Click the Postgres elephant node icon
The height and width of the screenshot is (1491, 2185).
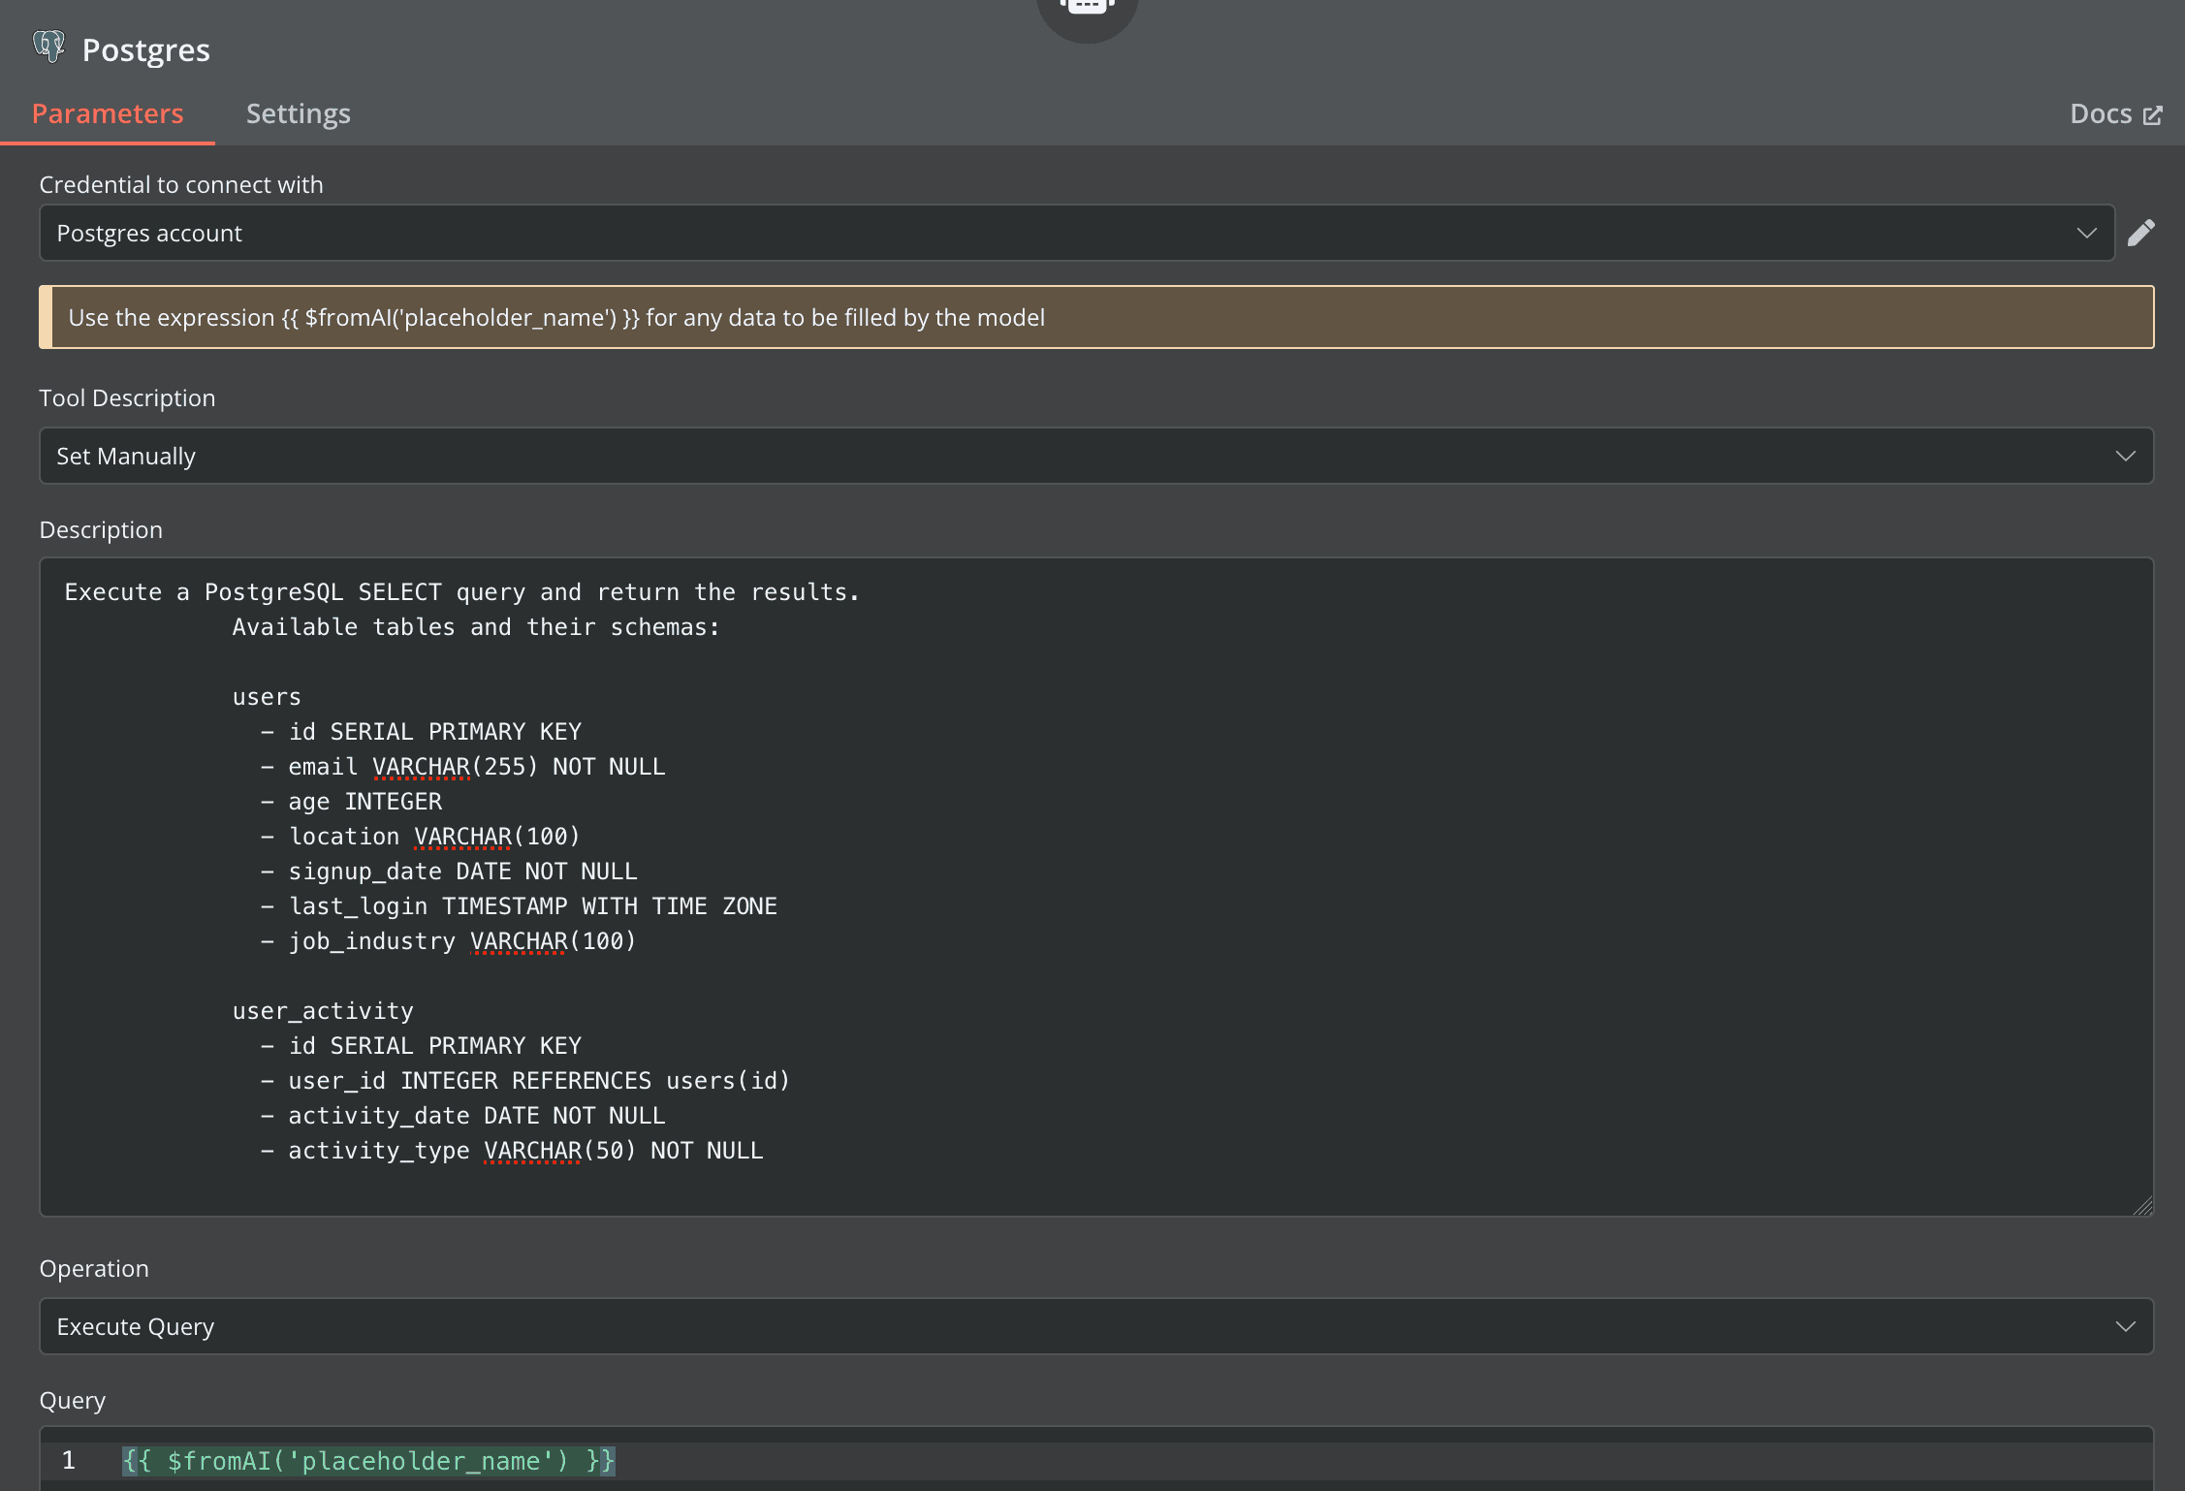click(x=48, y=47)
